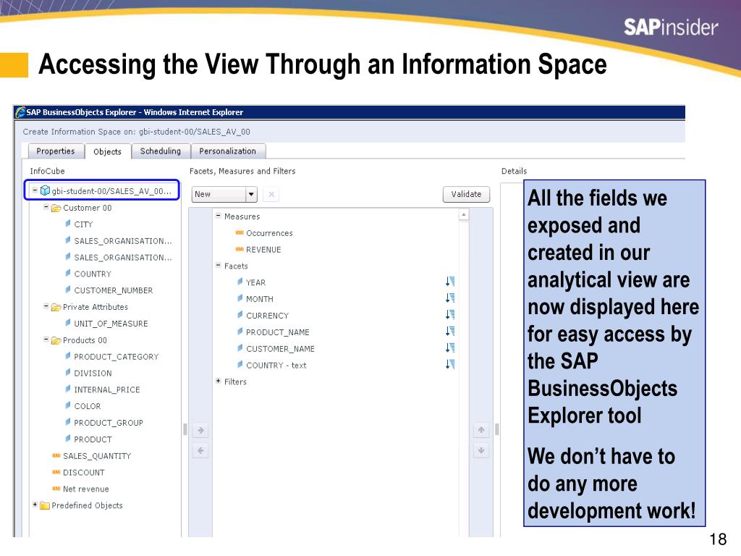Select the CURRENCY facet
Viewport: 741px width, 556px height.
(x=267, y=316)
